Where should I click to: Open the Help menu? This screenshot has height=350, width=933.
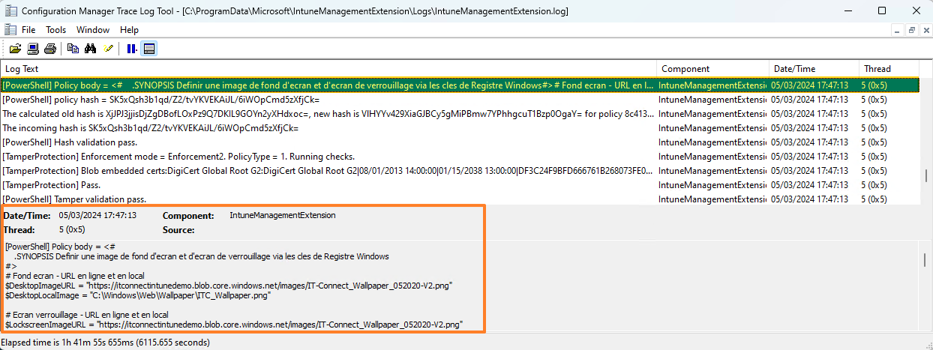click(x=129, y=30)
